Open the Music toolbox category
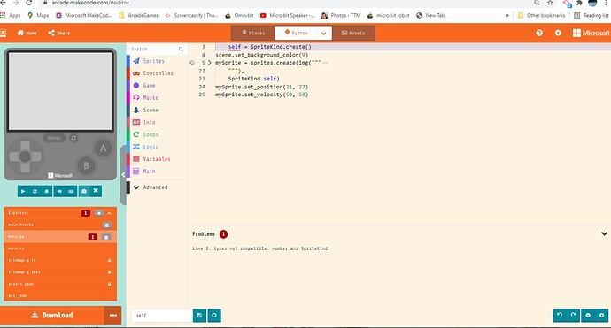 click(157, 97)
